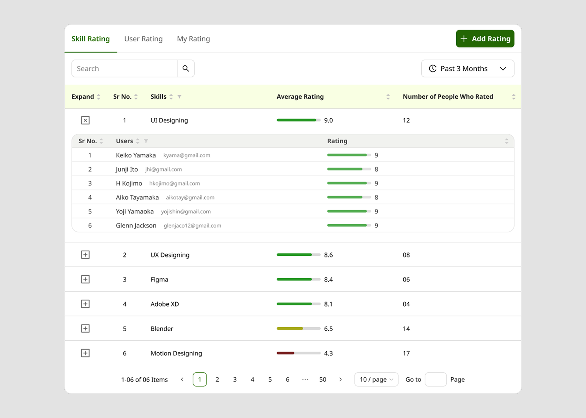Click the UX Designing skill name
The image size is (586, 418).
170,255
